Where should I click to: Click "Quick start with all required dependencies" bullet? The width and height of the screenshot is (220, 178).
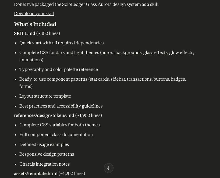click(x=61, y=43)
